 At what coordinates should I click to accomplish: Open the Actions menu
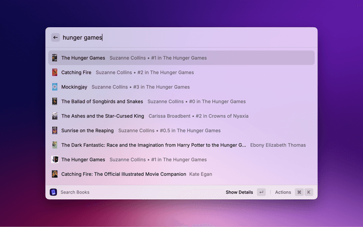pos(283,192)
